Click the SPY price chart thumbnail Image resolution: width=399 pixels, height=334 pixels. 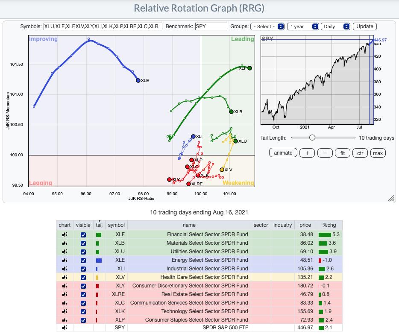(x=317, y=80)
